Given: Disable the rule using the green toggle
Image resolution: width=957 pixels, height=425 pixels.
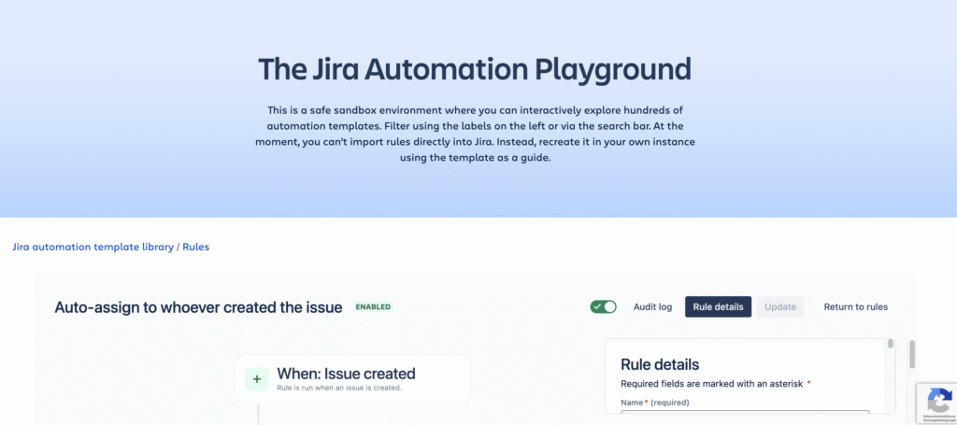Looking at the screenshot, I should 604,306.
